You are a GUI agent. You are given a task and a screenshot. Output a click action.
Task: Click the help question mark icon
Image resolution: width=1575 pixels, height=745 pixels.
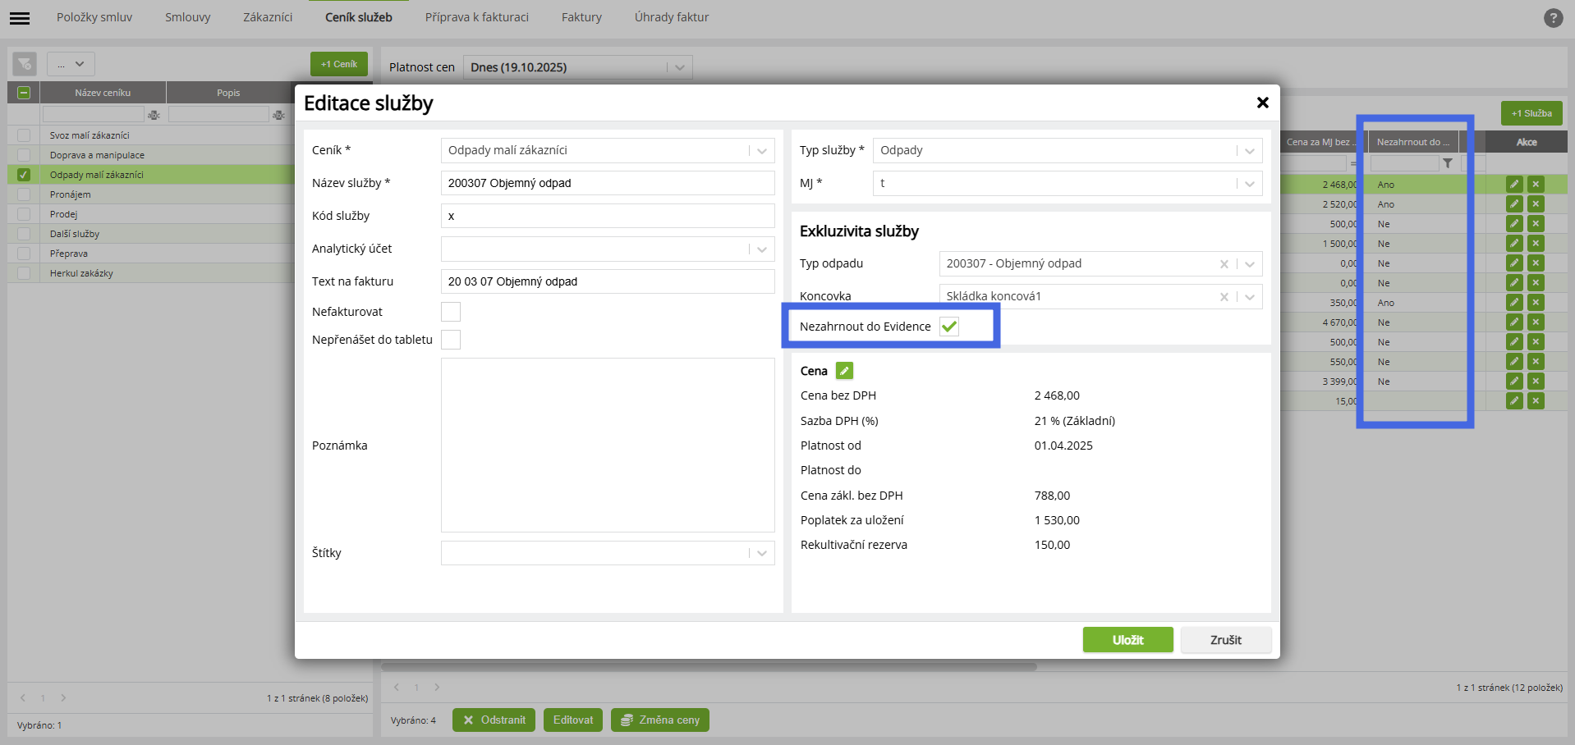click(x=1553, y=18)
